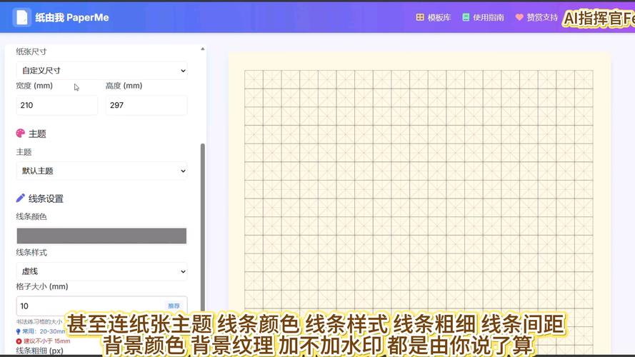
Task: Focus the 格子大小 (mm) input field
Action: (x=89, y=306)
